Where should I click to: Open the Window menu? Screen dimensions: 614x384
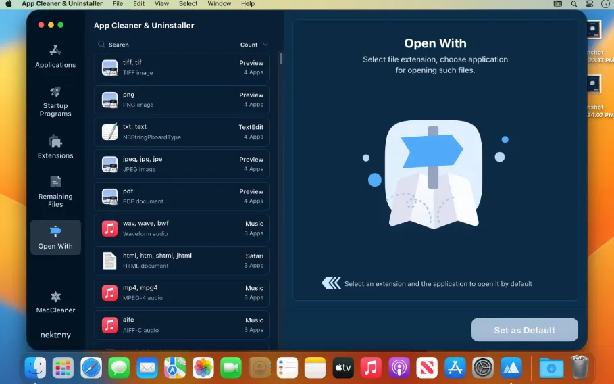[220, 4]
